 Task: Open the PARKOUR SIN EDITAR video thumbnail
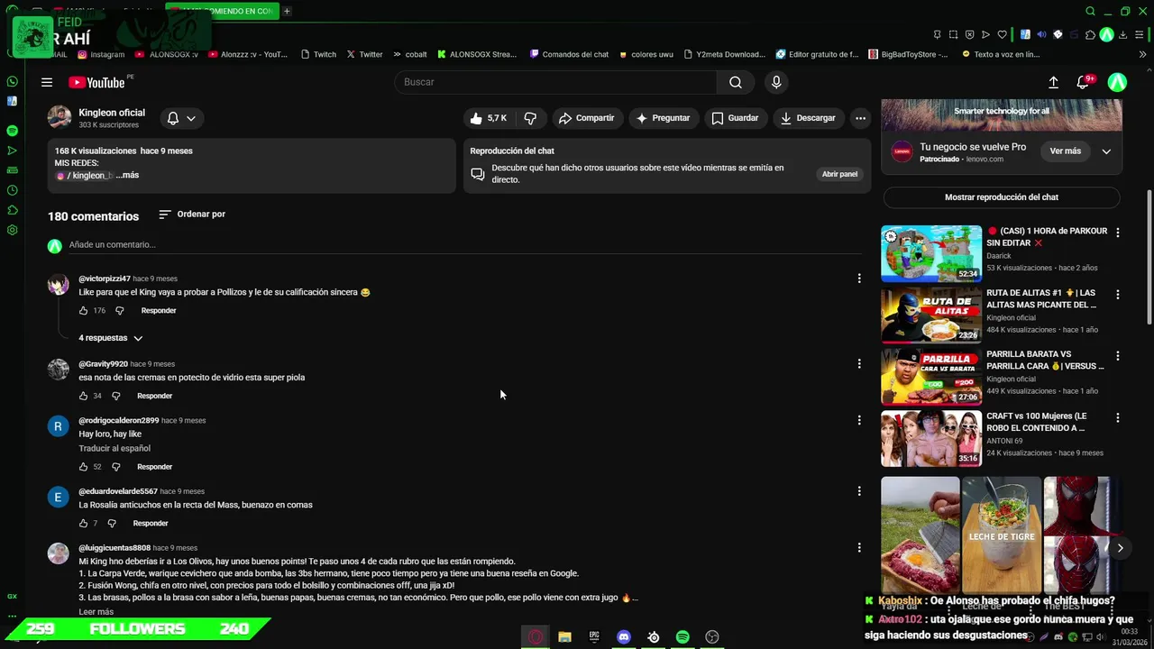[x=931, y=253]
